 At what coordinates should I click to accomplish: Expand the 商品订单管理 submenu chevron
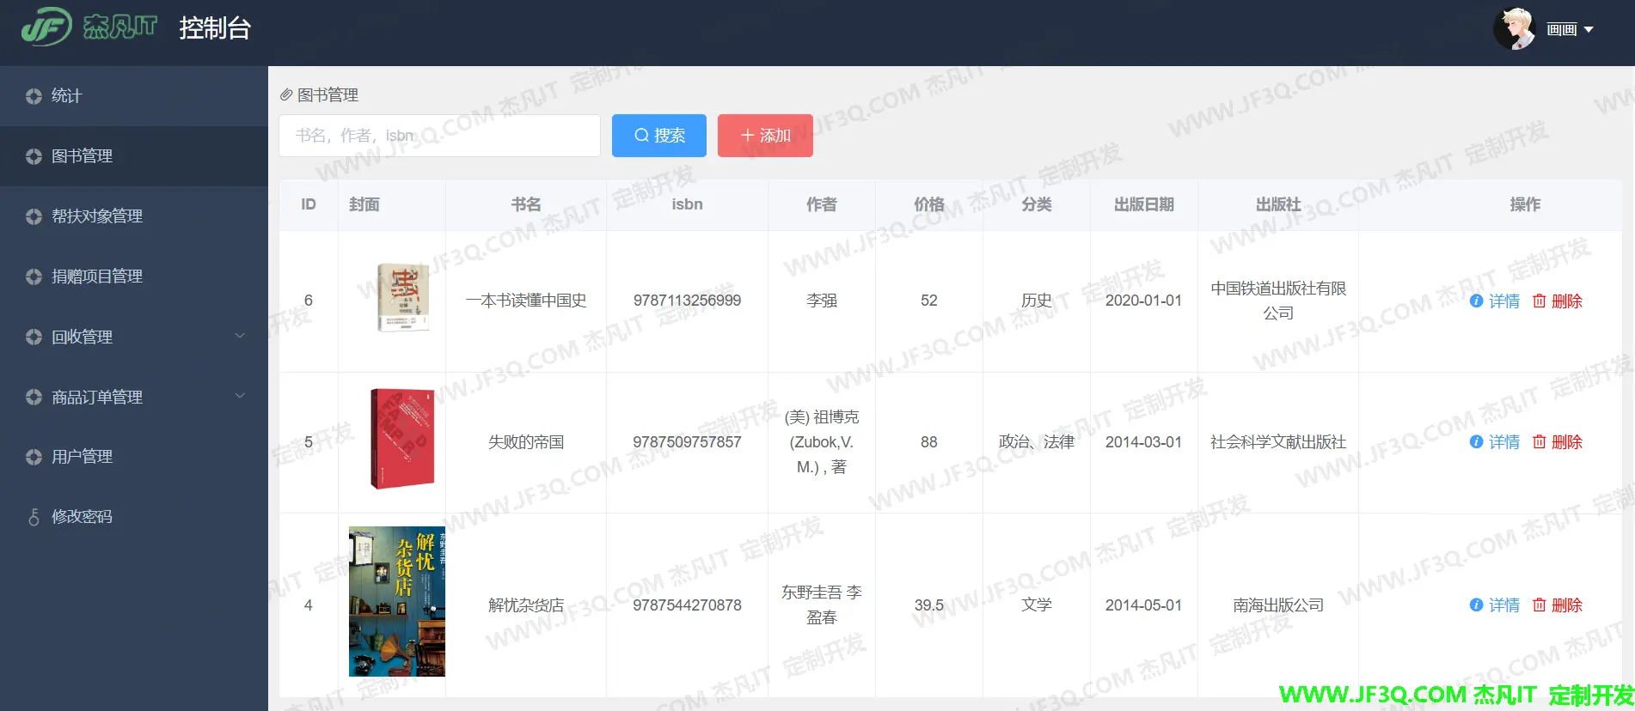[x=240, y=396]
